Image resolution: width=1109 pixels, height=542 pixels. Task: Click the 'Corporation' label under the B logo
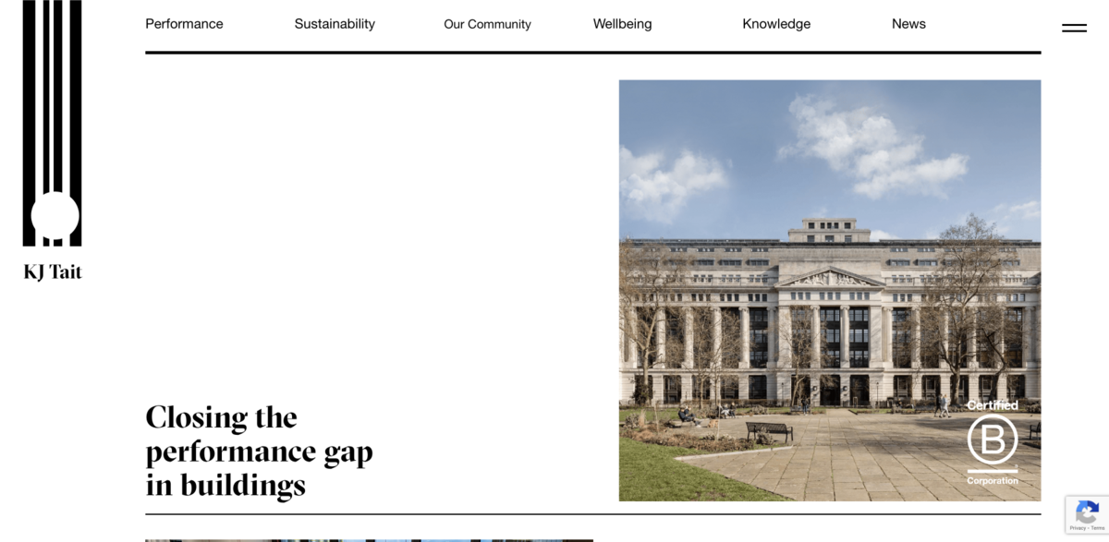[993, 481]
